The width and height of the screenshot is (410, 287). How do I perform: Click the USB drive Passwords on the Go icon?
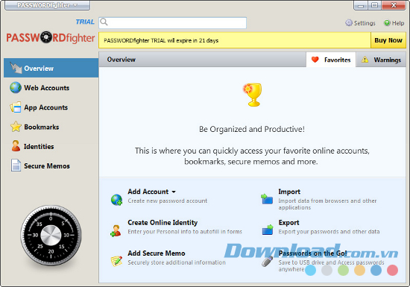[267, 261]
